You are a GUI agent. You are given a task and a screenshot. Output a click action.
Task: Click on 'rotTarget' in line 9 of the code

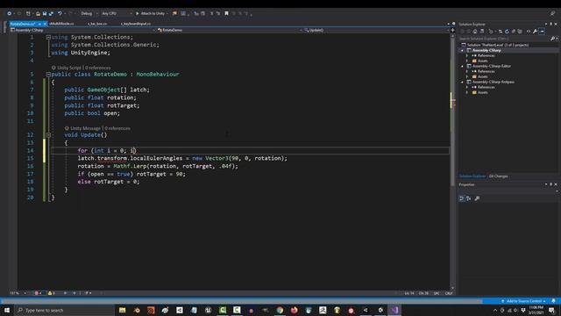click(x=122, y=105)
